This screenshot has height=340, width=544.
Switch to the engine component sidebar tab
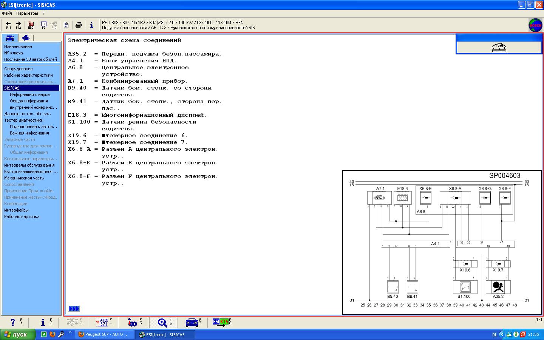26,38
